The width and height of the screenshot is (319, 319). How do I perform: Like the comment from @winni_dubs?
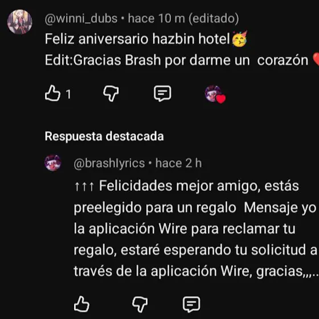click(52, 93)
